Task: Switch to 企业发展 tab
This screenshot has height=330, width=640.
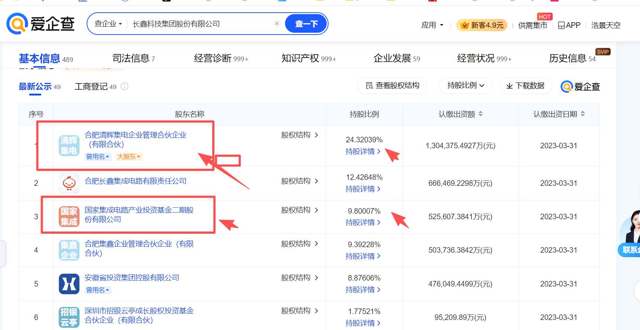Action: click(397, 58)
